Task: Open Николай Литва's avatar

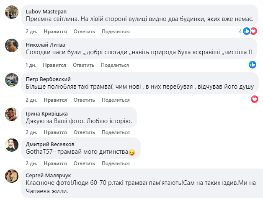Action: coord(12,45)
